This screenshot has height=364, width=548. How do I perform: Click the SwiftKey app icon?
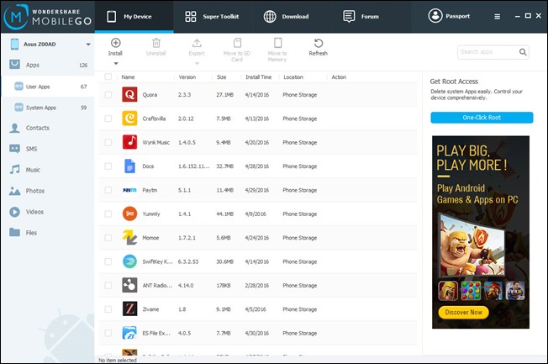coord(129,261)
